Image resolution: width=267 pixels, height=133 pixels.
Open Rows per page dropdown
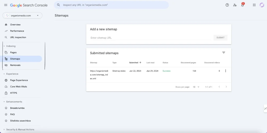tap(196, 87)
